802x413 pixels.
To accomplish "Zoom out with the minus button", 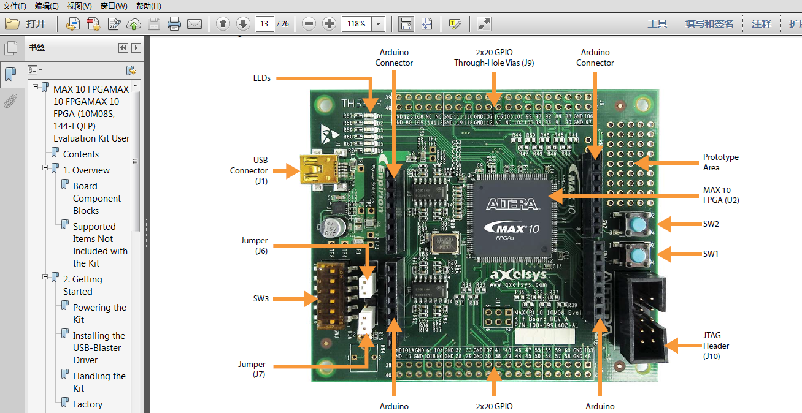I will [309, 24].
